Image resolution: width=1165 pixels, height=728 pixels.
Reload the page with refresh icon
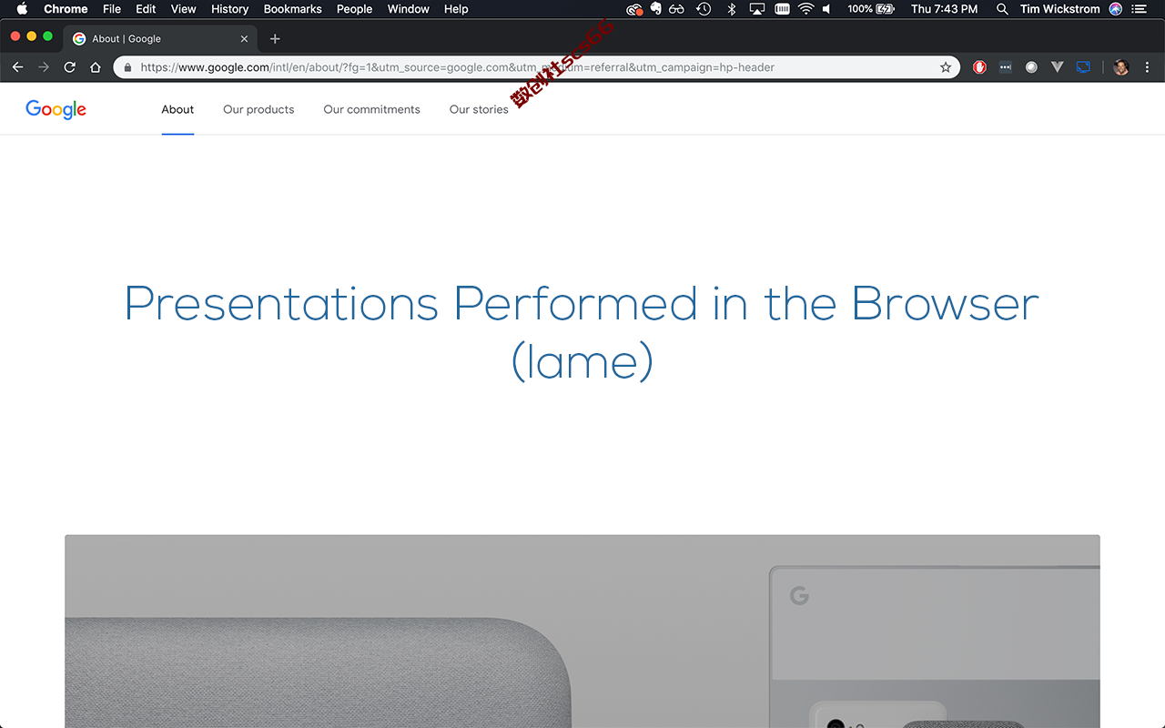click(69, 67)
